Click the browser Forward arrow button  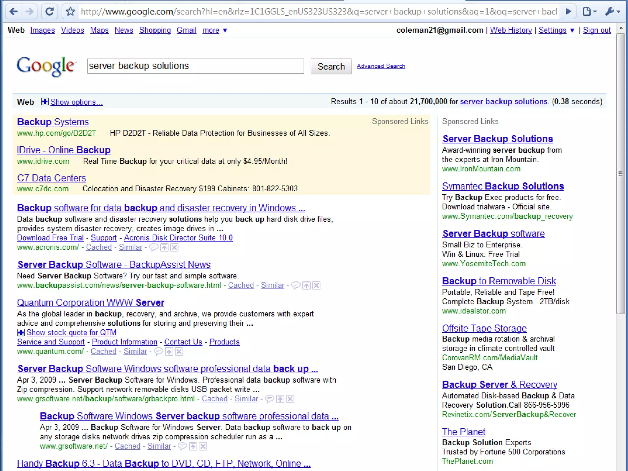(29, 12)
